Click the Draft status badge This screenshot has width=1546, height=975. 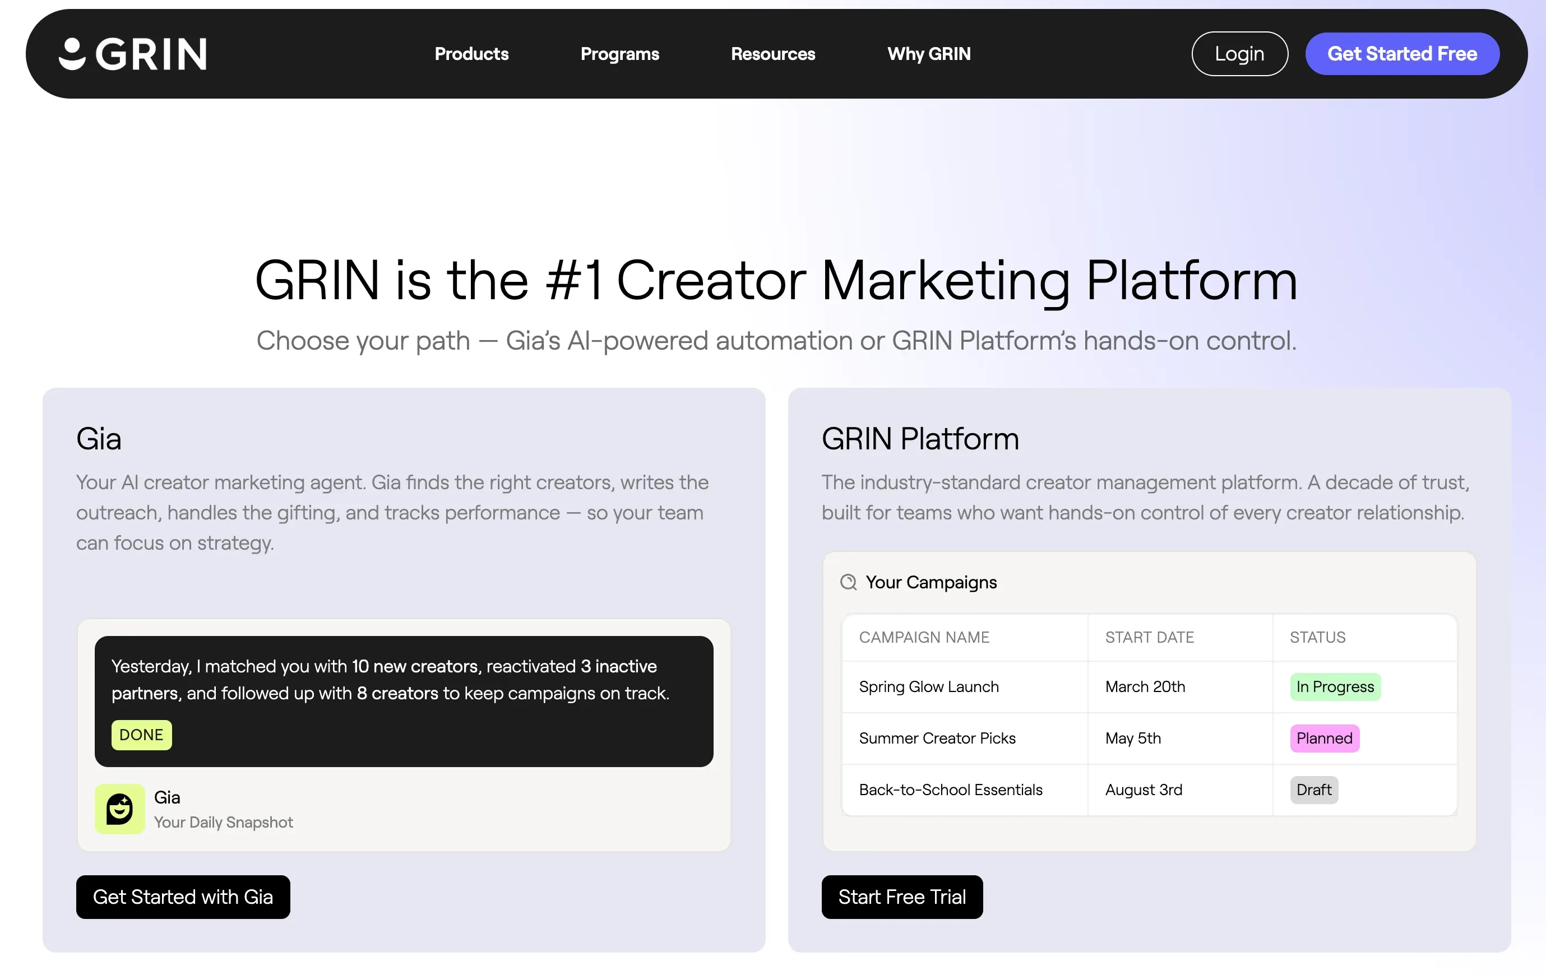pos(1313,790)
